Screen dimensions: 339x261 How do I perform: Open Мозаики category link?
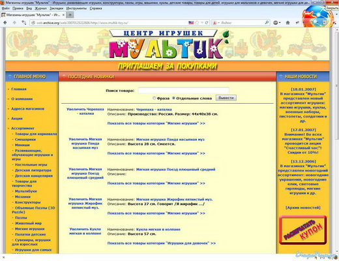coord(23,196)
